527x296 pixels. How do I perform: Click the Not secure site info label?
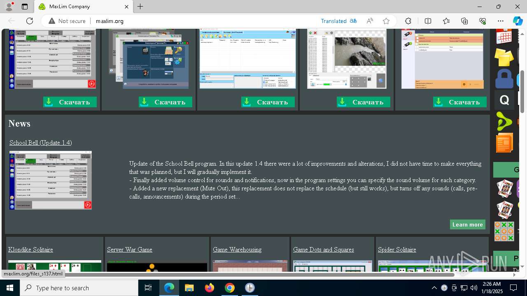[x=67, y=21]
